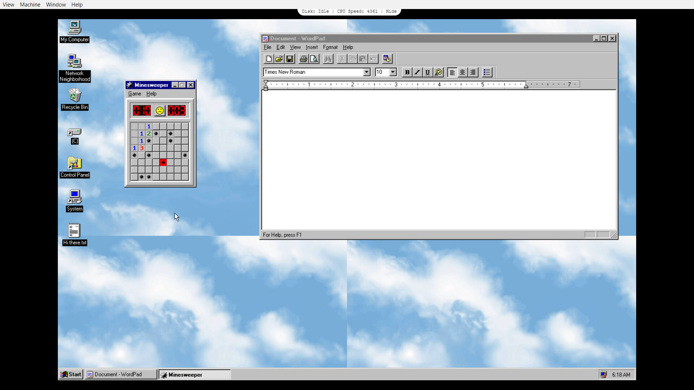Image resolution: width=694 pixels, height=390 pixels.
Task: Open Minesweeper Help menu
Action: 151,94
